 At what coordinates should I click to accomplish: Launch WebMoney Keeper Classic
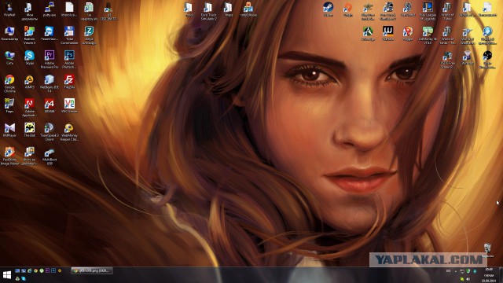(x=69, y=131)
